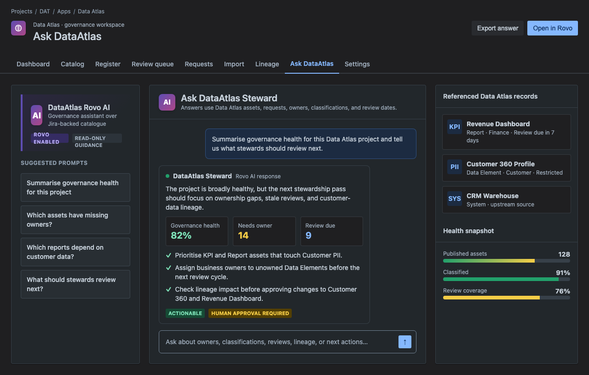Click checkmark beside Check lineage impact
This screenshot has width=589, height=375.
click(168, 289)
